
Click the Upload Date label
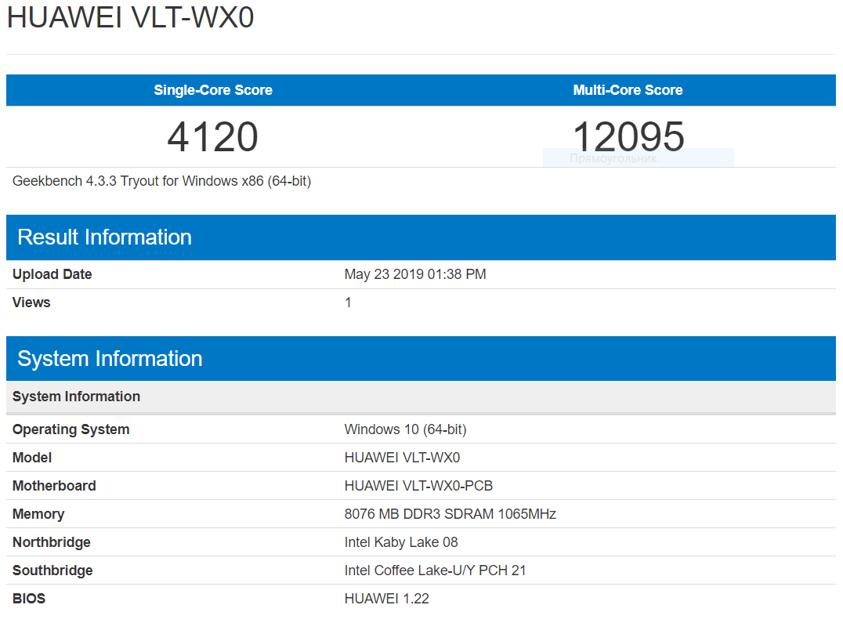point(52,274)
